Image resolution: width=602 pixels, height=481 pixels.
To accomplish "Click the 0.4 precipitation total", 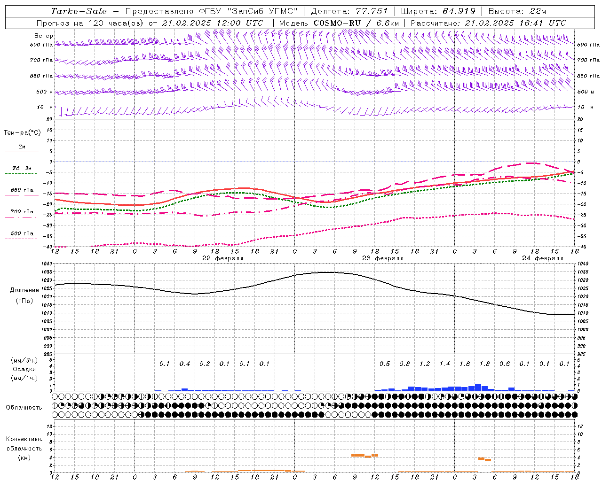I will tap(185, 364).
